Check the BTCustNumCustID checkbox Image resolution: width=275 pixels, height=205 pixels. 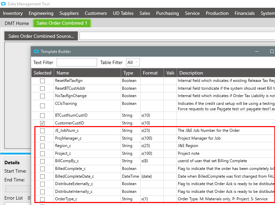point(42,116)
